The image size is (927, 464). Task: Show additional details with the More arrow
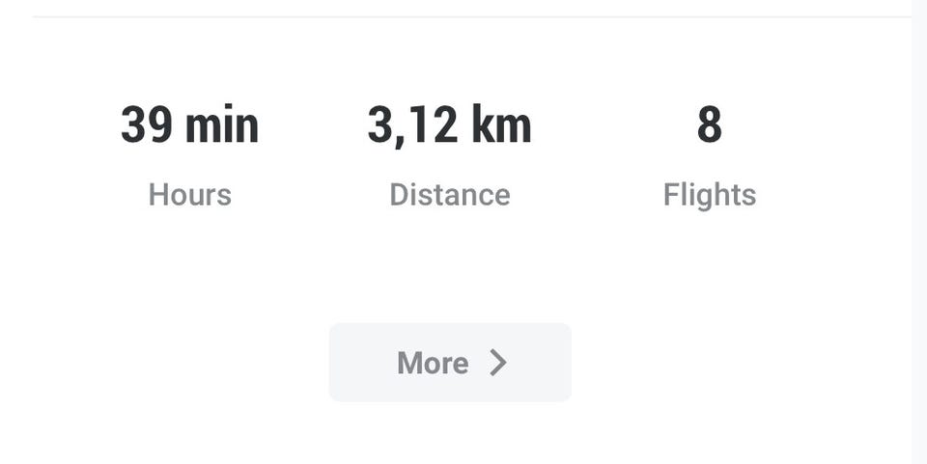click(498, 363)
